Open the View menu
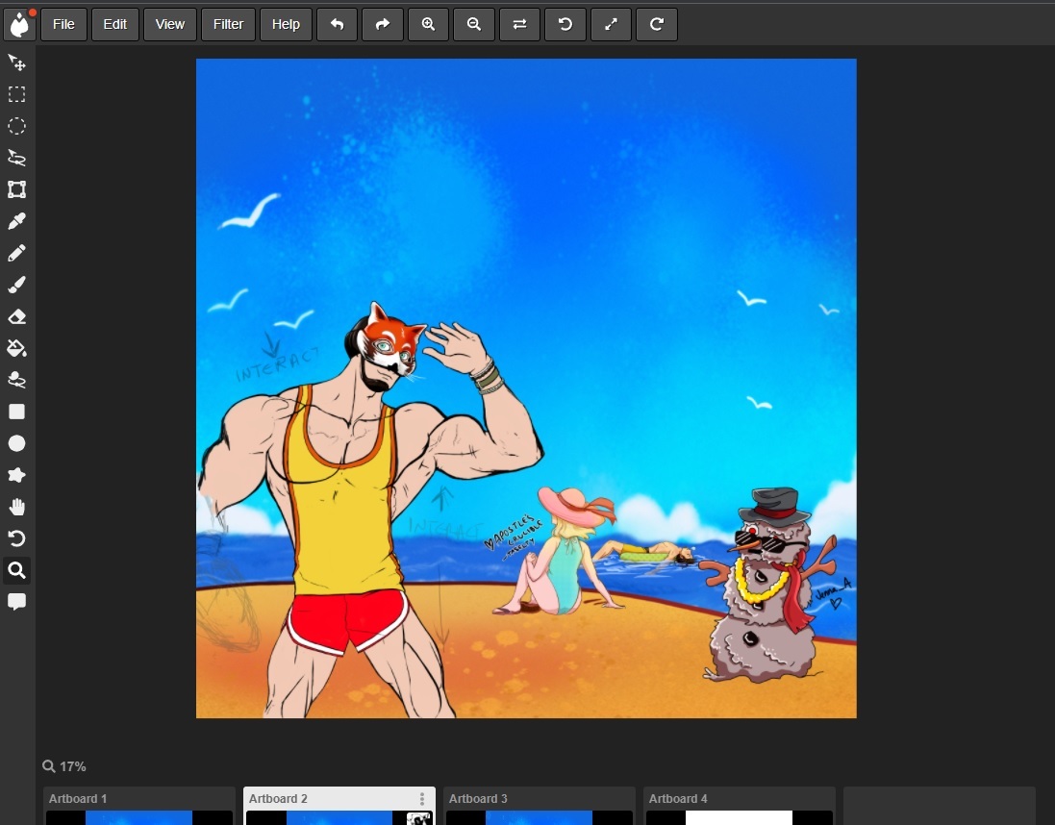The height and width of the screenshot is (825, 1055). pyautogui.click(x=170, y=25)
